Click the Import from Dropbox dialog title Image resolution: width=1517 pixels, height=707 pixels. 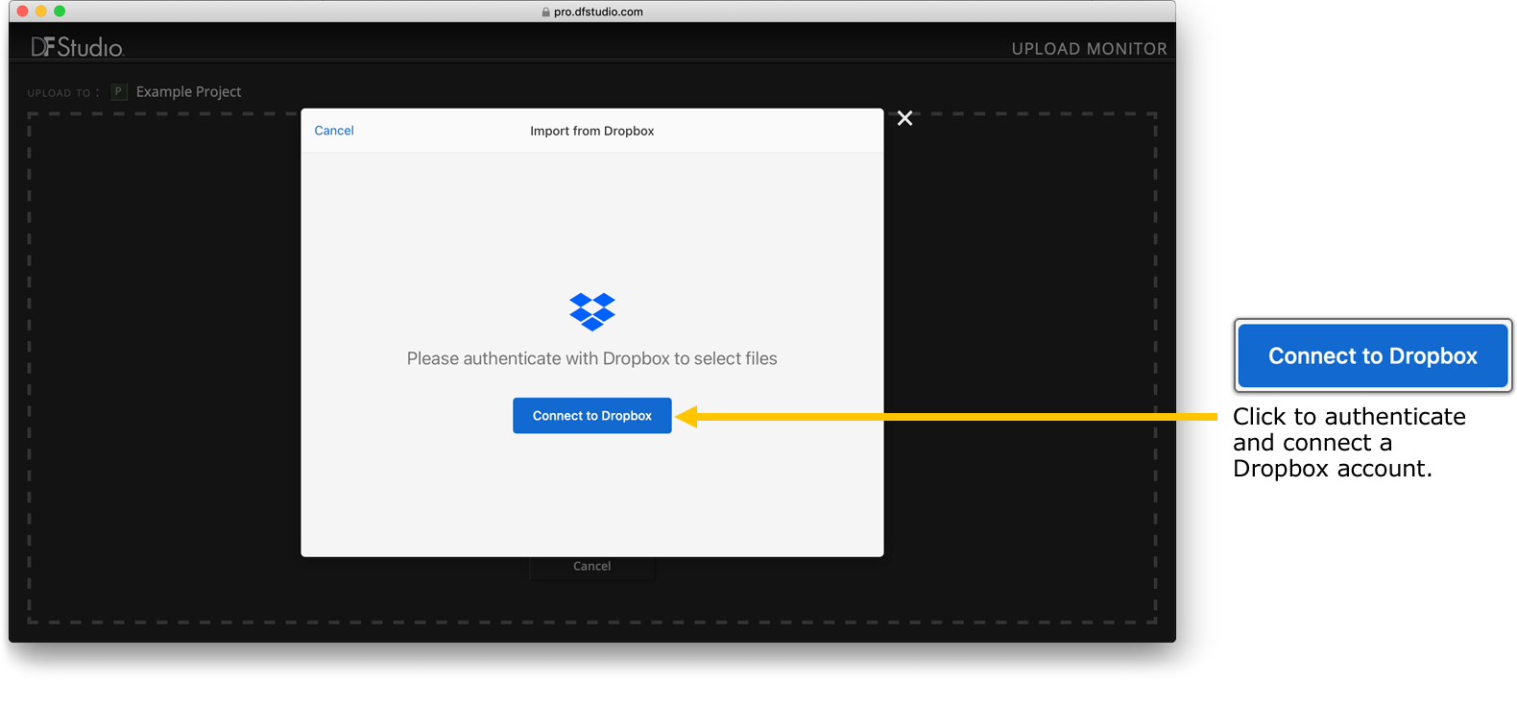click(592, 131)
